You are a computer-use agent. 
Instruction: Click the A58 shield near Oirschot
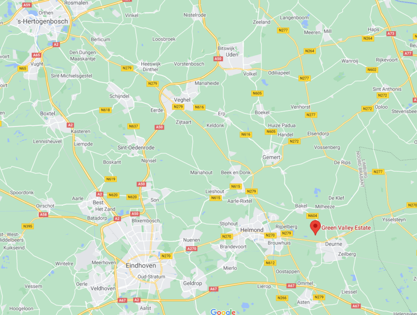(43, 214)
